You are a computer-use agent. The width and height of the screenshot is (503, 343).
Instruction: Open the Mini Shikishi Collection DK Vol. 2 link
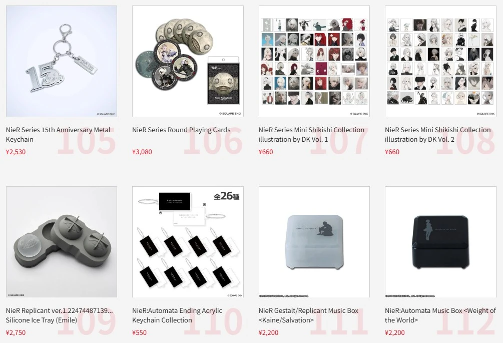click(438, 134)
